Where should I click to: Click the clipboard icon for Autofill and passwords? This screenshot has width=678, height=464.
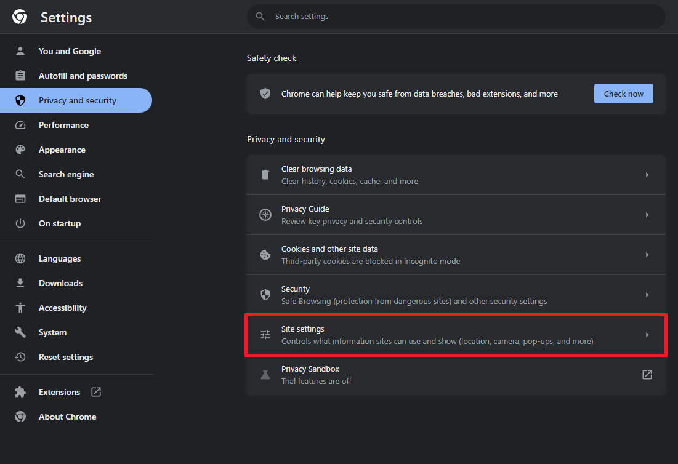(20, 76)
